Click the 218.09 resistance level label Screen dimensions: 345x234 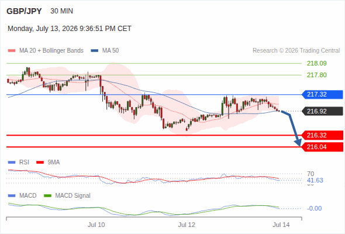tap(316, 63)
